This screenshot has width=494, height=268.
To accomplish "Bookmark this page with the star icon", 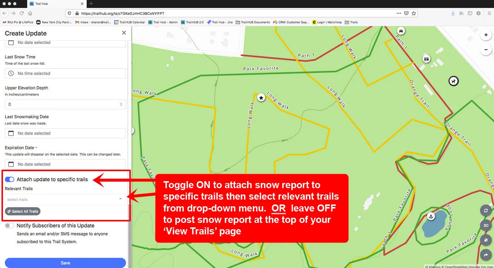I will click(x=414, y=13).
